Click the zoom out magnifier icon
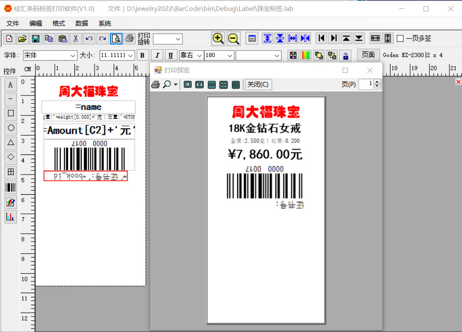462x332 pixels. point(234,39)
